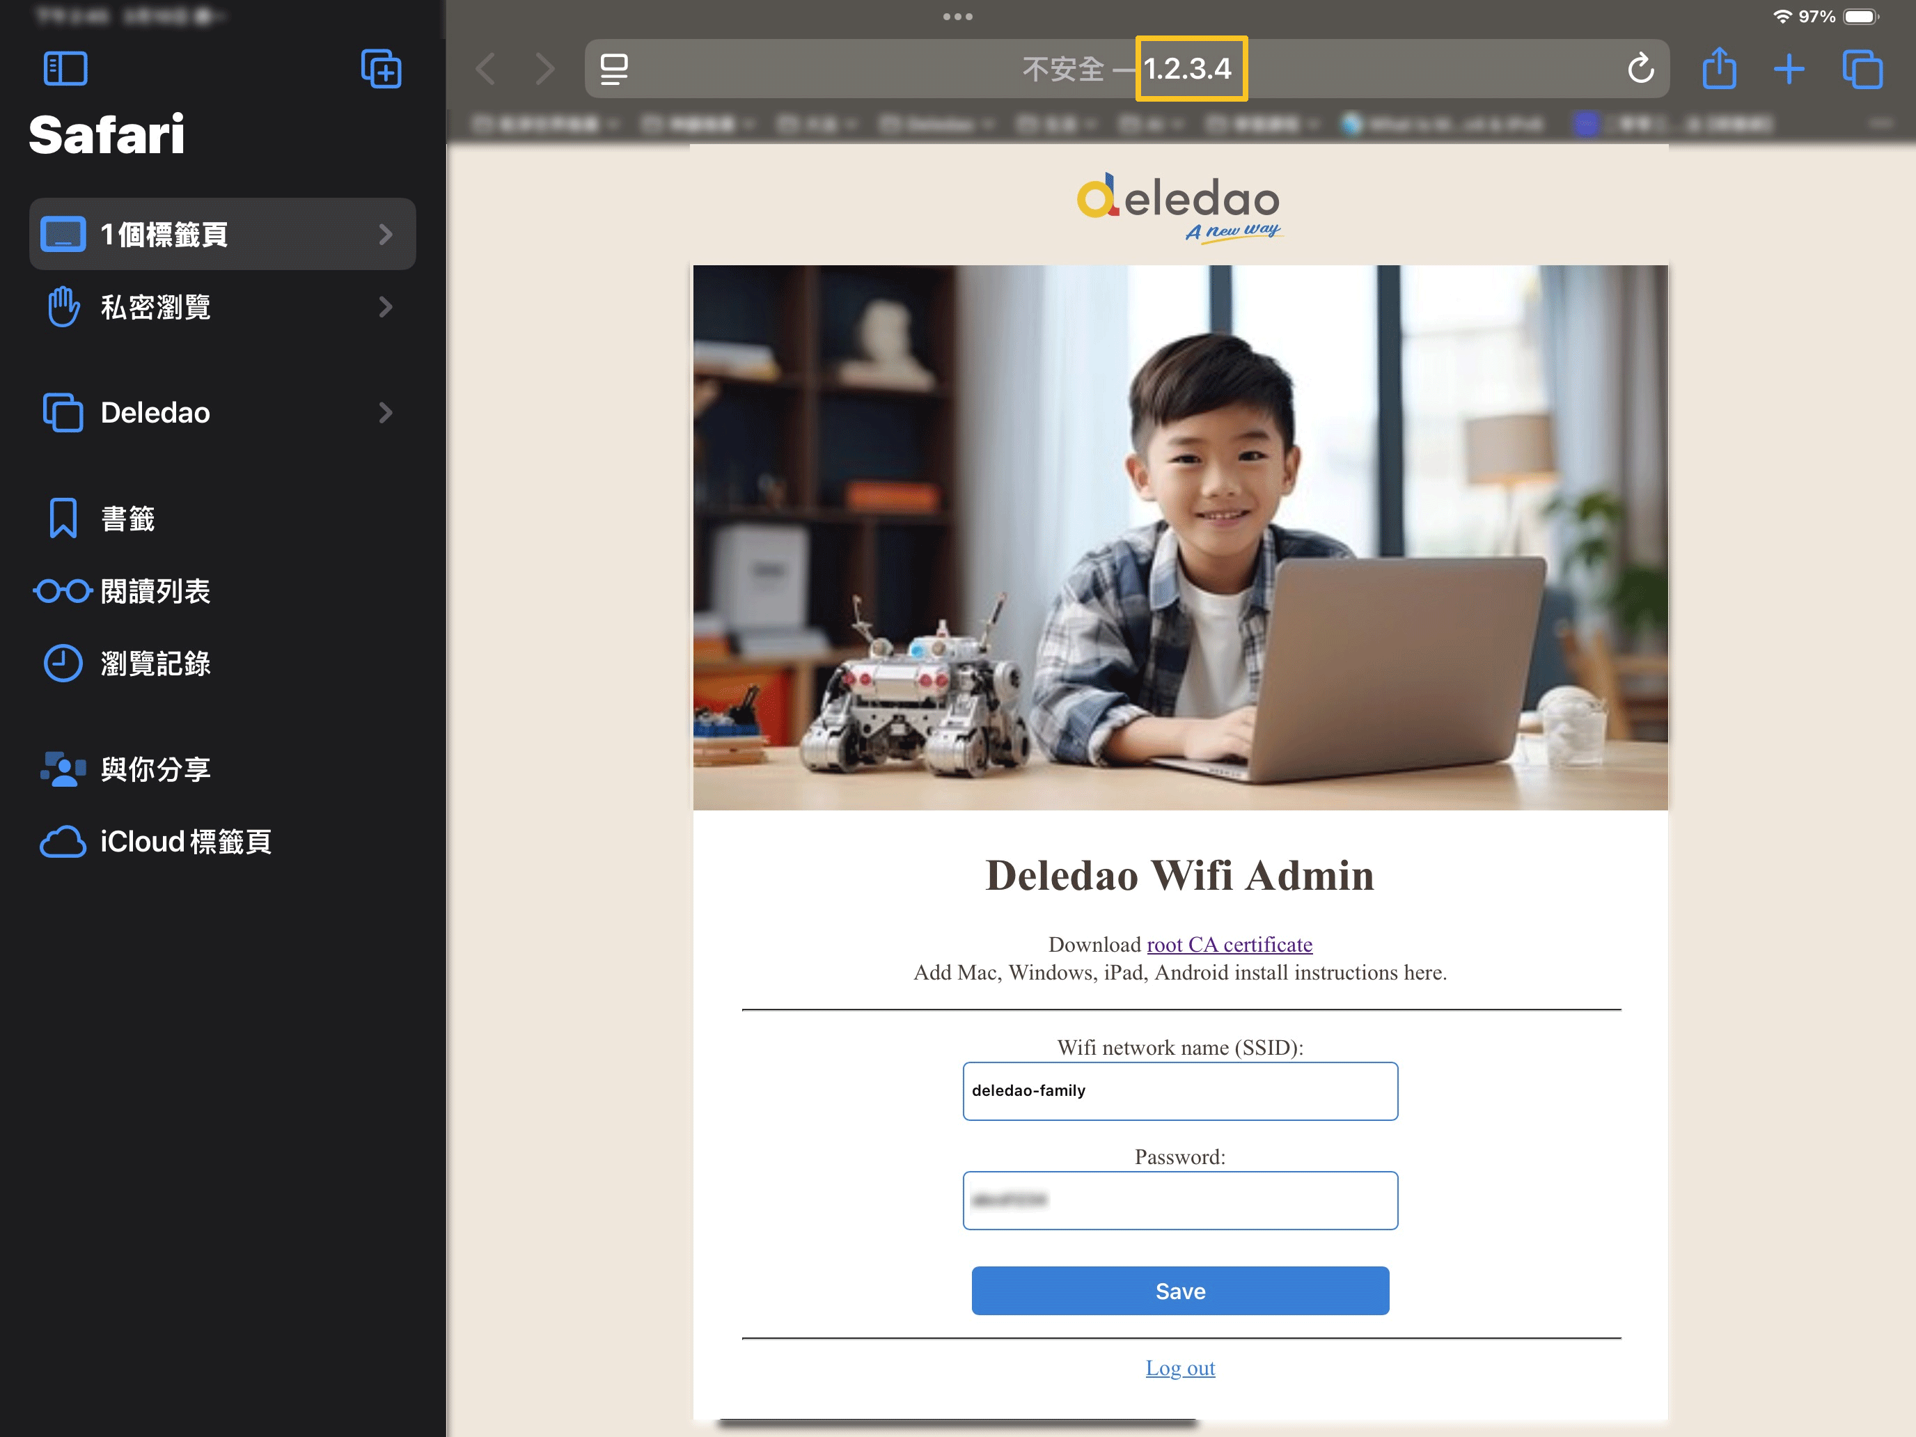Click the Deledao Wifi Admin heading

tap(1179, 875)
